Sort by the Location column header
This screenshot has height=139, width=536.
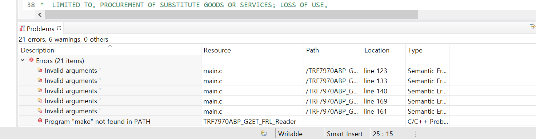point(384,50)
